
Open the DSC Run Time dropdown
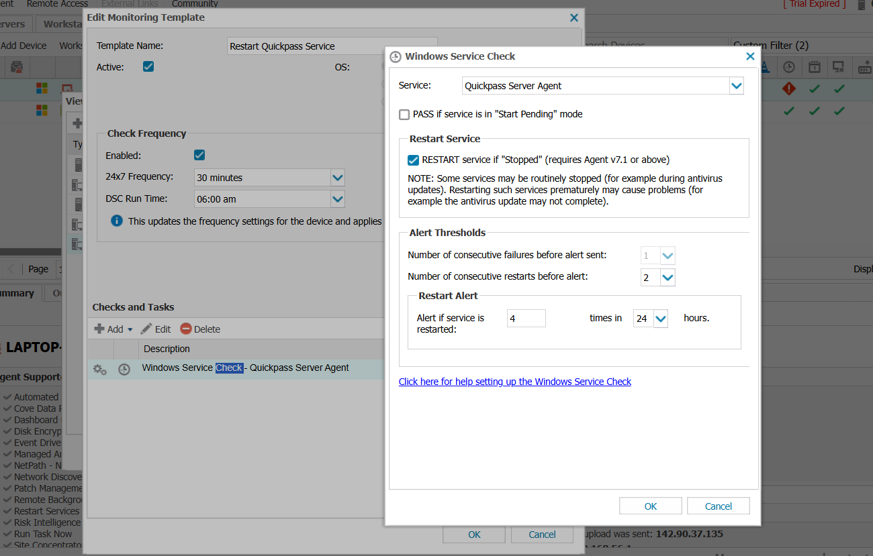[337, 199]
